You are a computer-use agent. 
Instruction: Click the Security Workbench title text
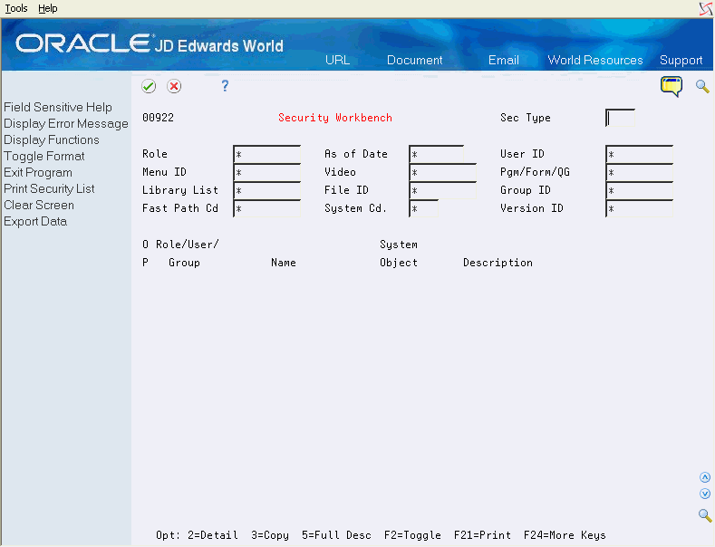click(x=335, y=118)
